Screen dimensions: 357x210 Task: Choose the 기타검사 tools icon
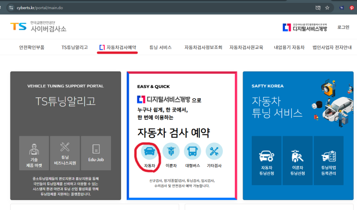214,151
